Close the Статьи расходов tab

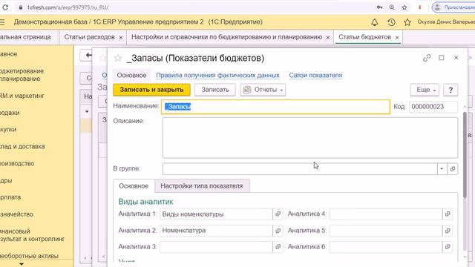pyautogui.click(x=120, y=38)
